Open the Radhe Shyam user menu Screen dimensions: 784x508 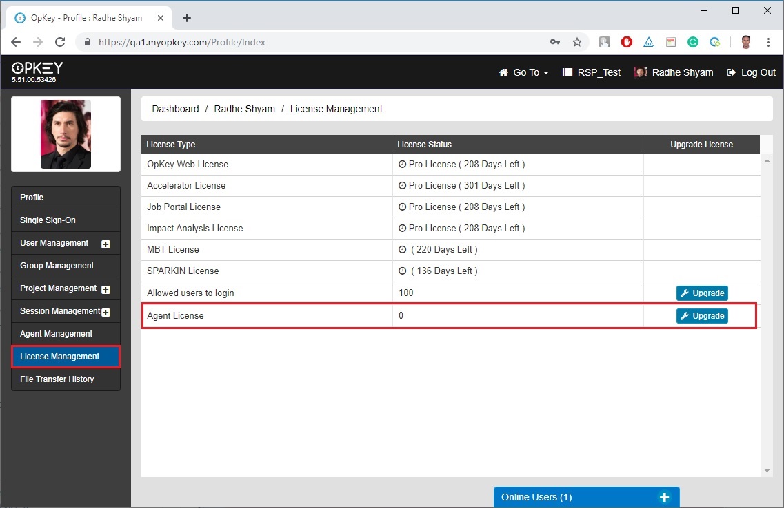click(x=674, y=72)
